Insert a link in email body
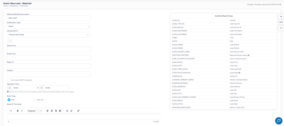This screenshot has width=284, height=126. pyautogui.click(x=78, y=111)
